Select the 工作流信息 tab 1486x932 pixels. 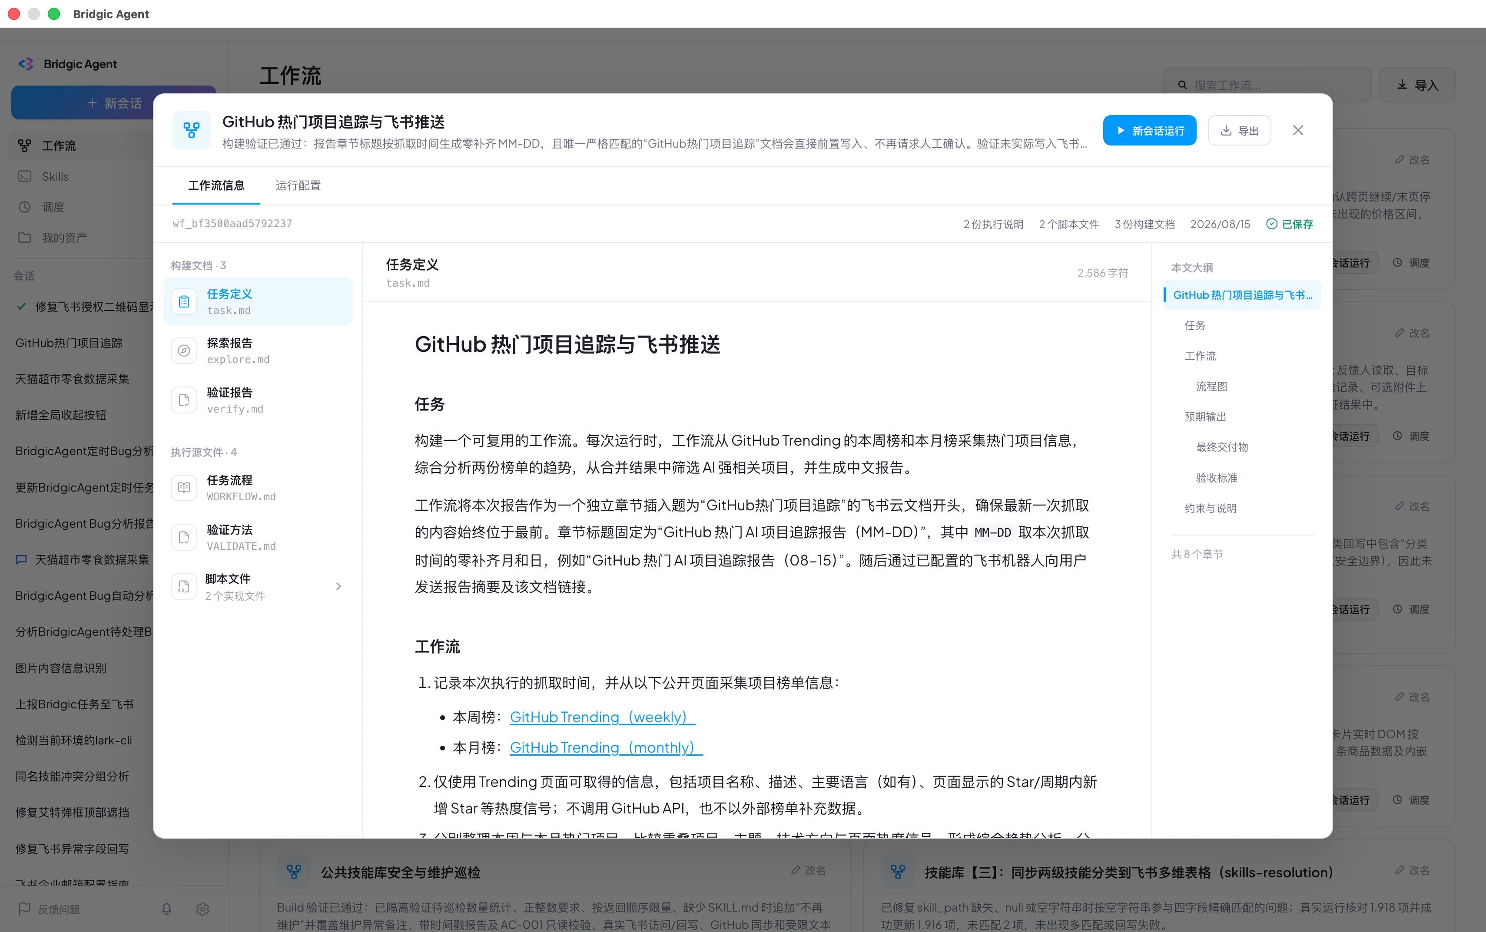[216, 185]
